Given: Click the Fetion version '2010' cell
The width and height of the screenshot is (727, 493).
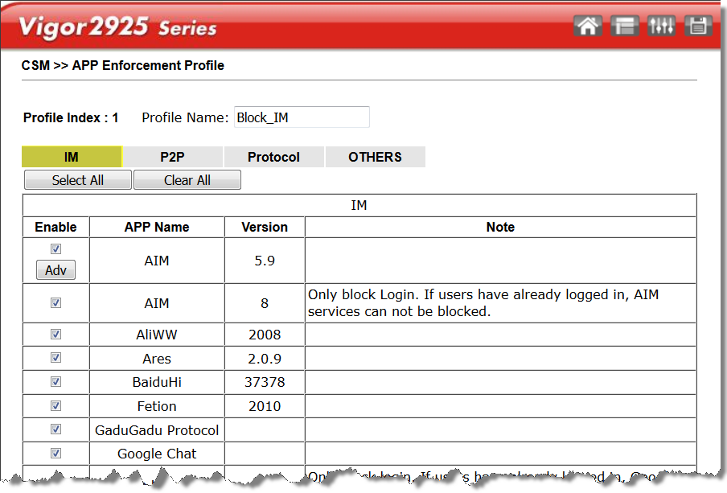Looking at the screenshot, I should 265,406.
